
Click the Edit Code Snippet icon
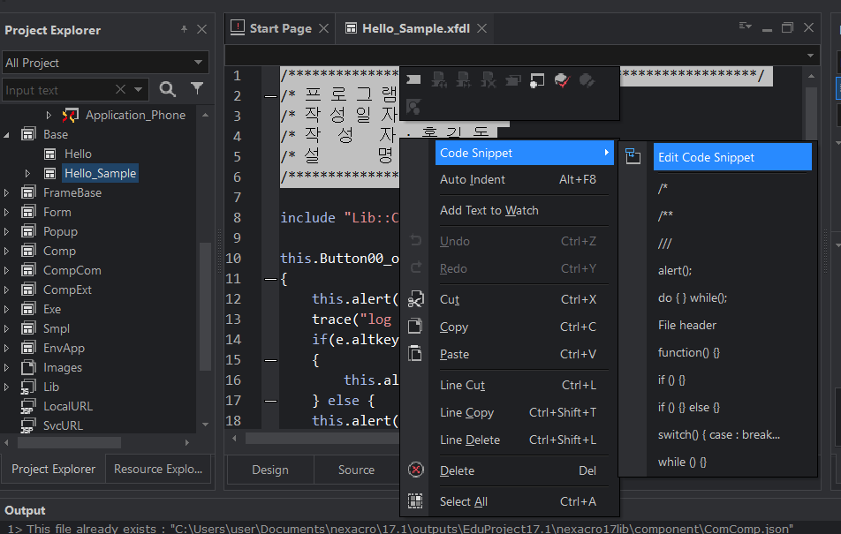pyautogui.click(x=633, y=156)
